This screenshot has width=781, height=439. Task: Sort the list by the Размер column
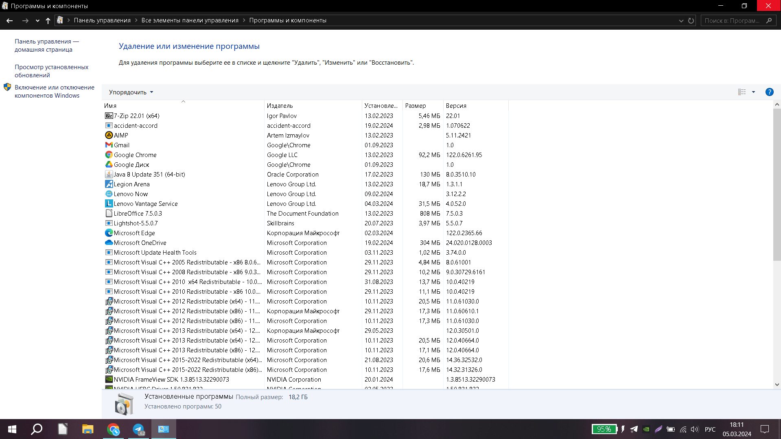(x=423, y=105)
